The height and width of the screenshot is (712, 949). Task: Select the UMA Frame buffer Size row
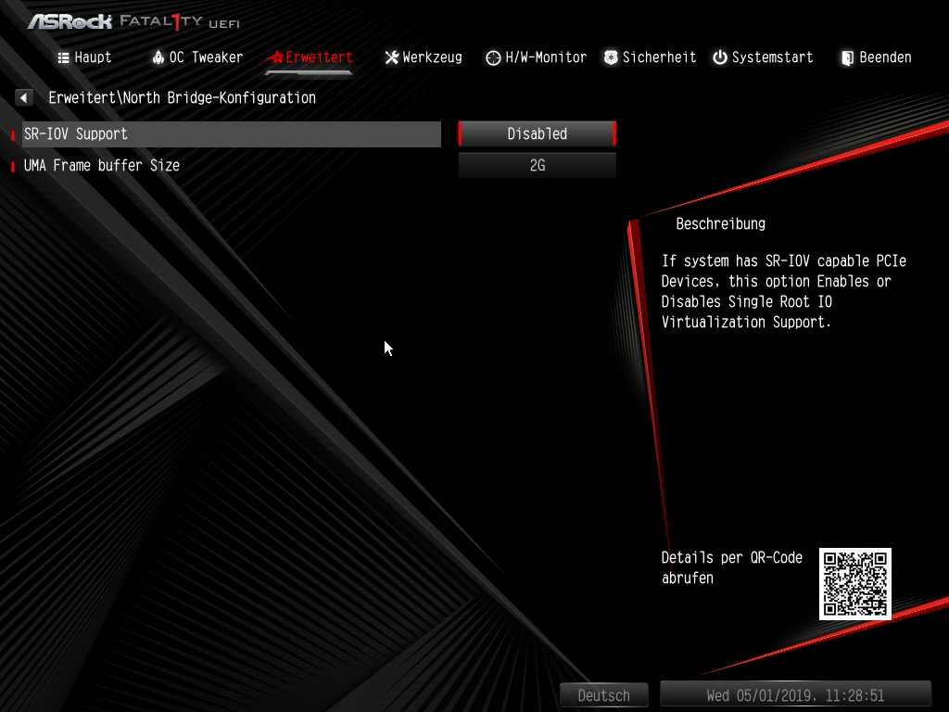click(x=231, y=165)
